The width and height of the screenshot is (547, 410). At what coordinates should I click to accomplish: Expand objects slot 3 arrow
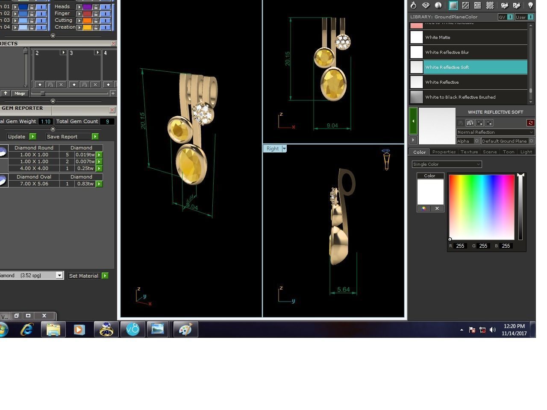(x=97, y=53)
